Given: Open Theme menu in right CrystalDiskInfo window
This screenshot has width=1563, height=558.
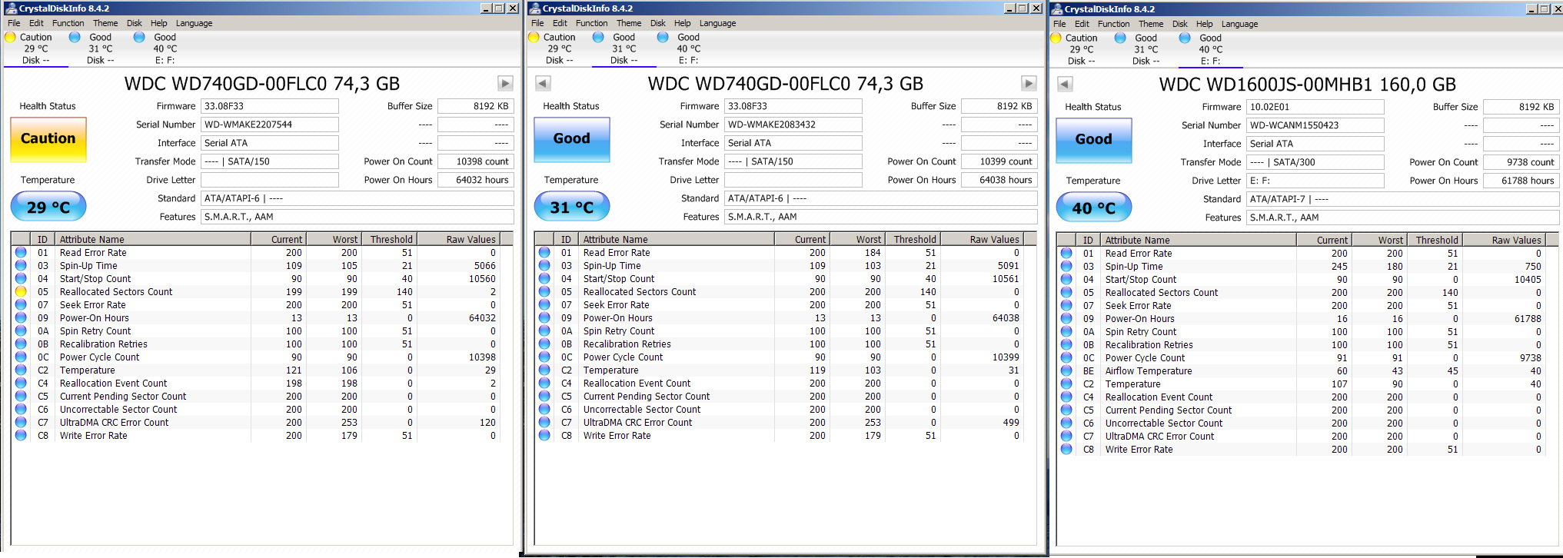Looking at the screenshot, I should tap(1151, 24).
